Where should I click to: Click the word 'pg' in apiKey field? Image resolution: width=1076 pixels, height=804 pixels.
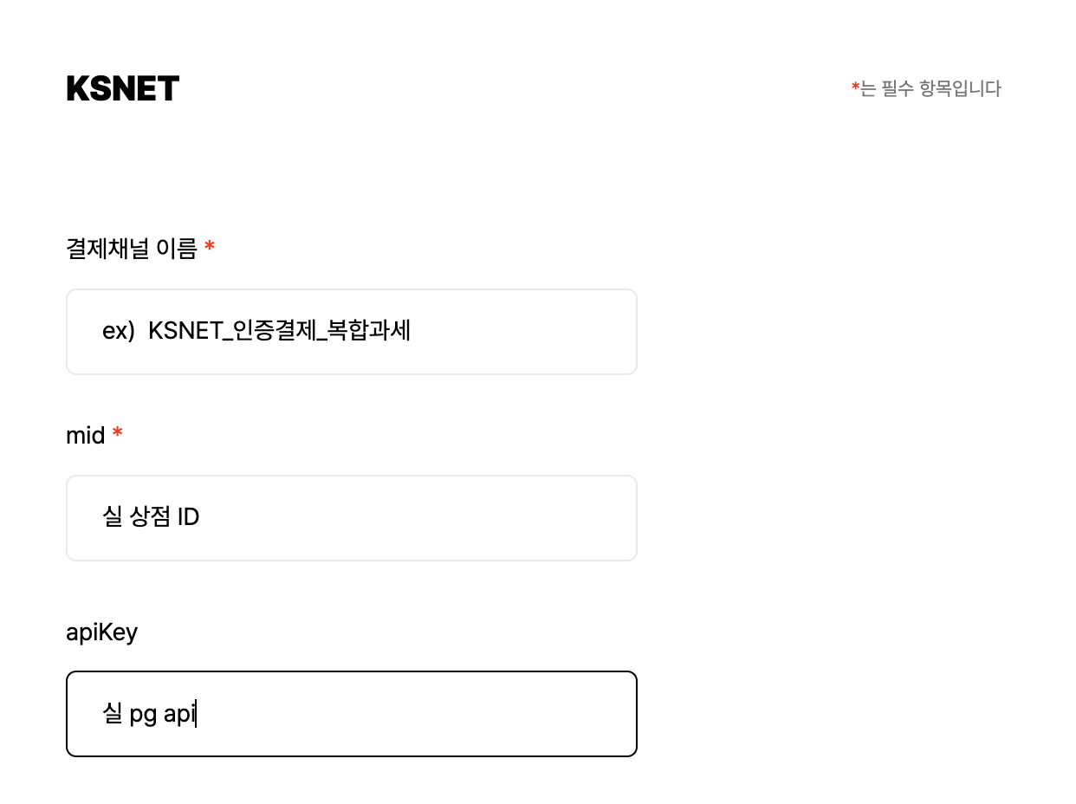(143, 717)
